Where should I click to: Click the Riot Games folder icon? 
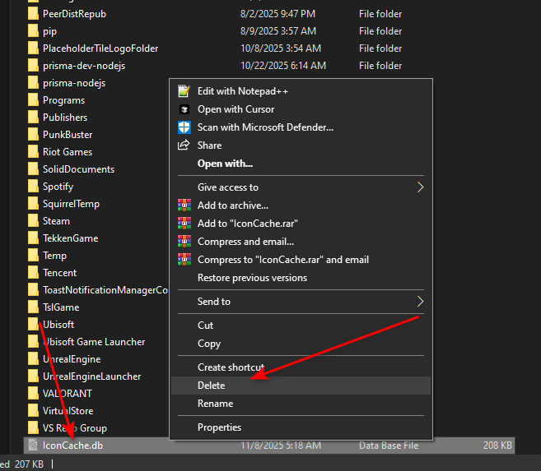(x=33, y=152)
